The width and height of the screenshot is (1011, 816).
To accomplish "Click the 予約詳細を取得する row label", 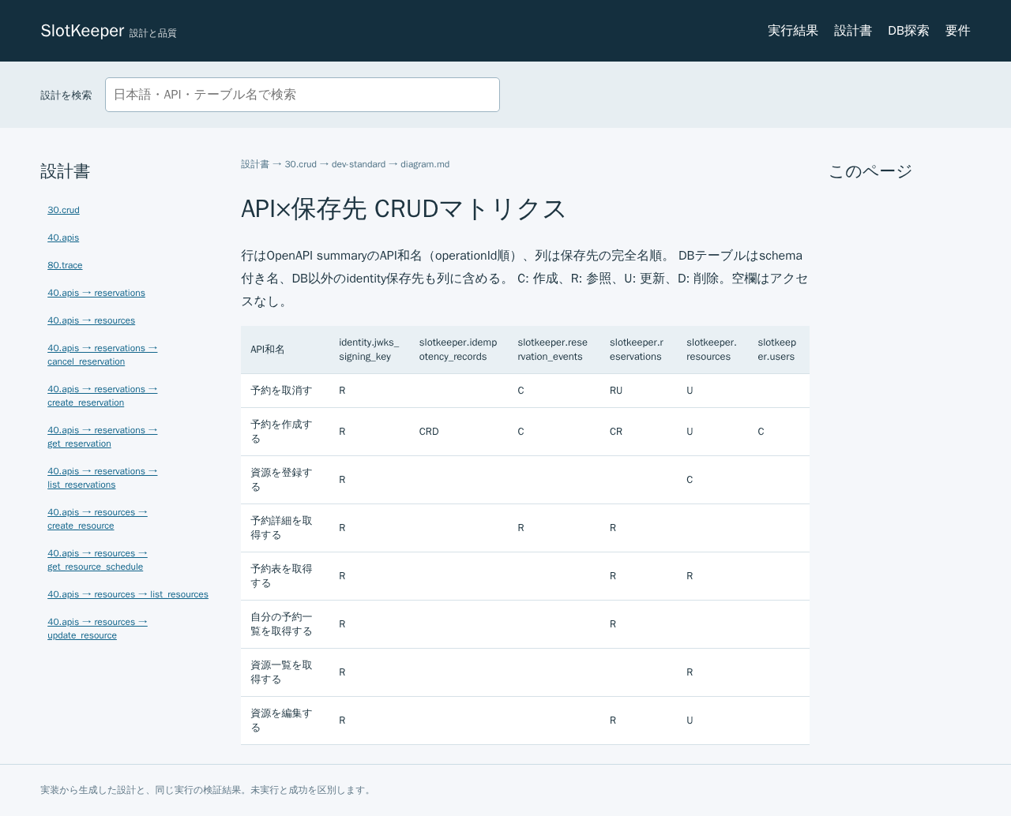I will point(281,528).
